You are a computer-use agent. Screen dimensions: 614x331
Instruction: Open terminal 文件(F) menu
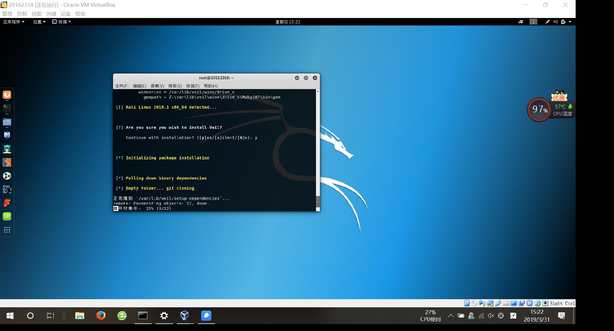122,86
